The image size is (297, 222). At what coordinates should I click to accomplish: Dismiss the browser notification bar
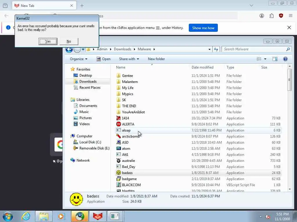pyautogui.click(x=289, y=27)
